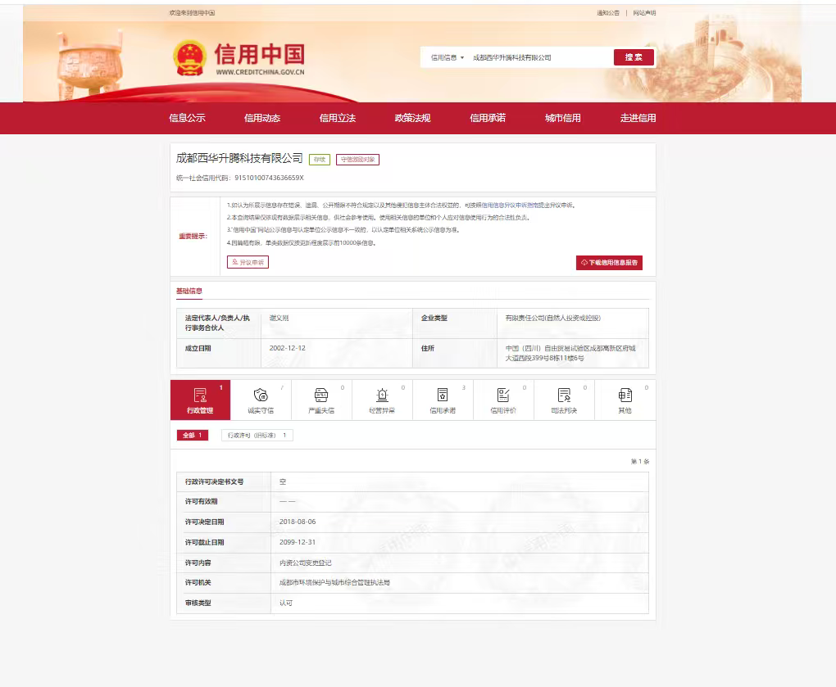The height and width of the screenshot is (687, 836).
Task: Select the 全部 1 filter
Action: [x=193, y=435]
